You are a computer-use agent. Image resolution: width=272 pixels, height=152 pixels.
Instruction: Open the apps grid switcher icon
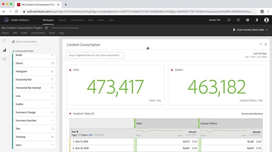[238, 20]
